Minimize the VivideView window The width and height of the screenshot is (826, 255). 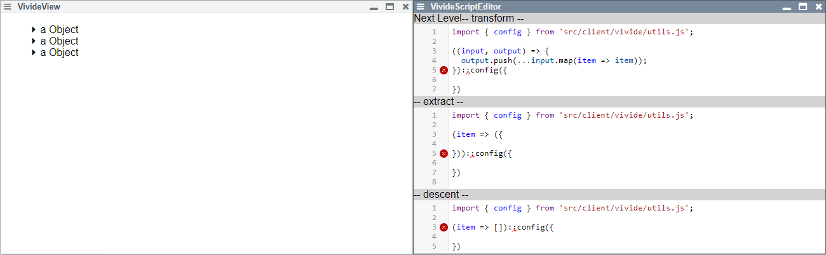click(x=374, y=7)
